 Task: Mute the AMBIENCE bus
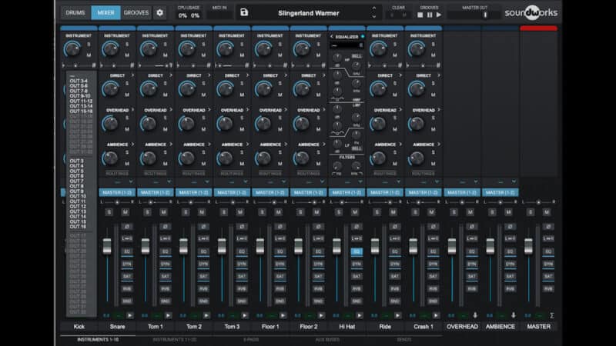pos(508,212)
